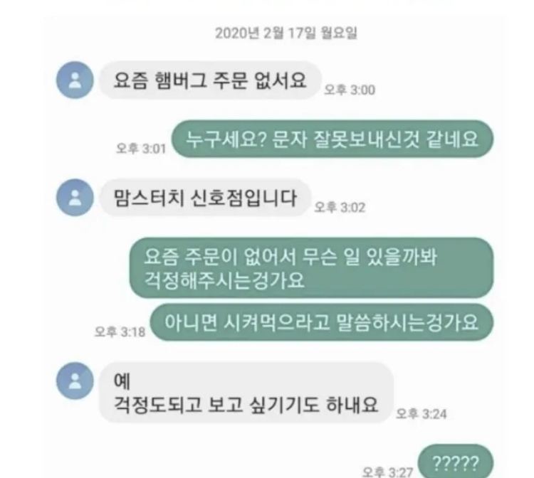Tap the green '누구세요? 문자 잘못보내신것 같네요' bubble
Screen dimensions: 534x478
[333, 139]
